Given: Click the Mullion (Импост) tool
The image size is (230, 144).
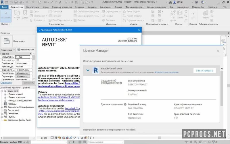Looking at the screenshot, I should click(79, 20).
